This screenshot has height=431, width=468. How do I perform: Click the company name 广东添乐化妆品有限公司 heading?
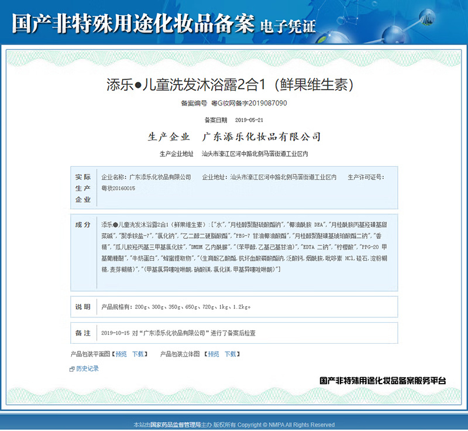click(261, 136)
